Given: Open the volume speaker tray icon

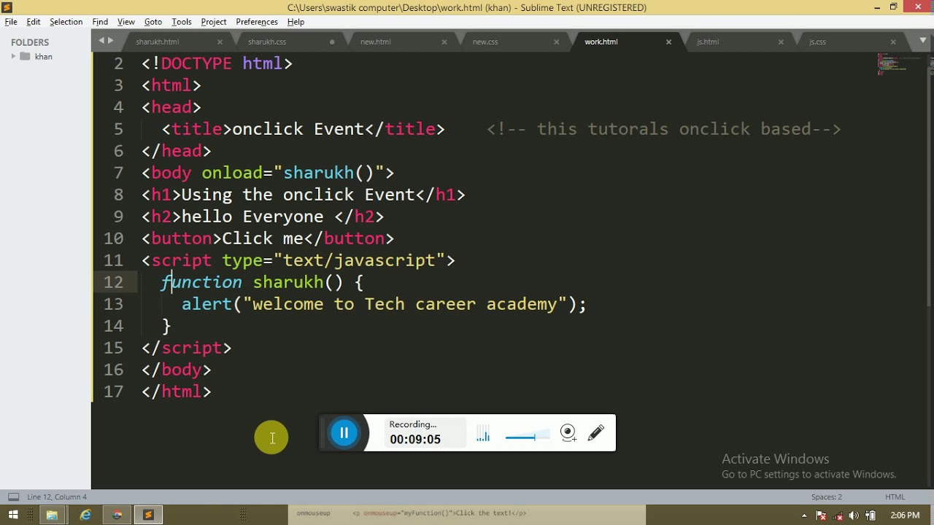Looking at the screenshot, I should coord(854,516).
